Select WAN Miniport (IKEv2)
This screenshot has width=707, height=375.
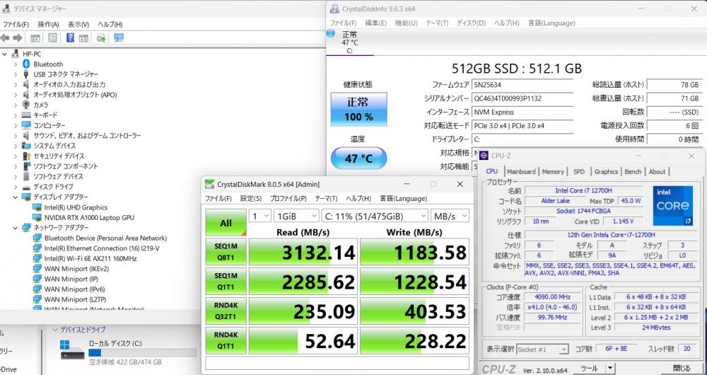pos(76,268)
